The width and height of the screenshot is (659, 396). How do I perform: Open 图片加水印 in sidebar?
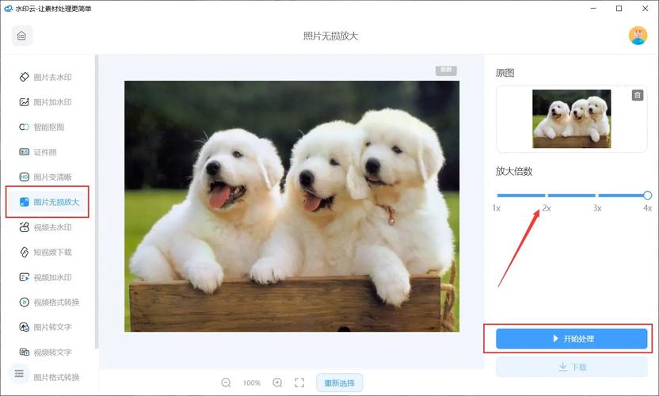45,102
